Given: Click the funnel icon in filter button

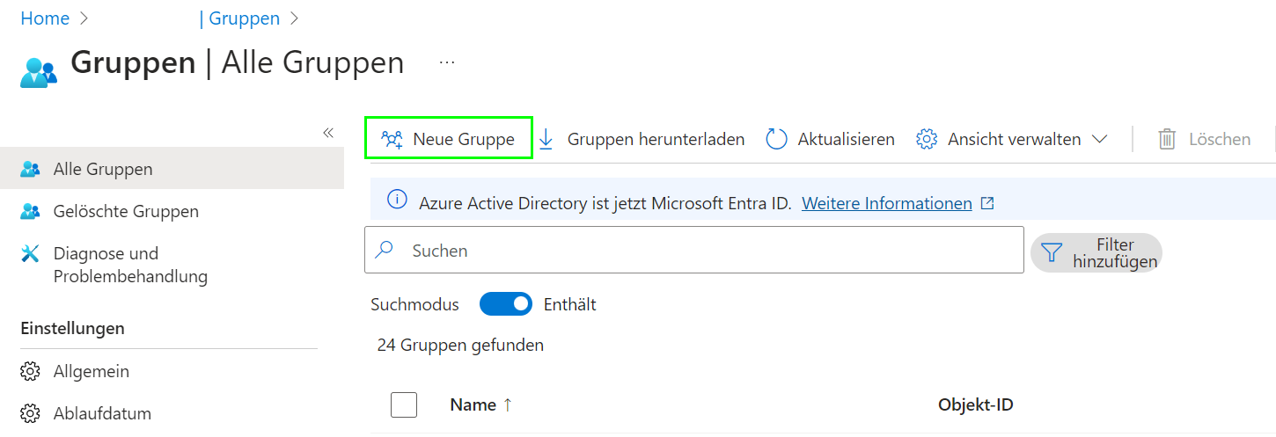Looking at the screenshot, I should coord(1052,253).
